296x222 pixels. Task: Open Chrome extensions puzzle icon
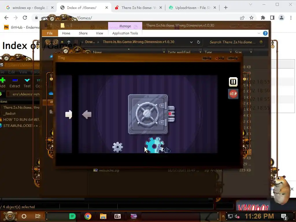tap(263, 18)
